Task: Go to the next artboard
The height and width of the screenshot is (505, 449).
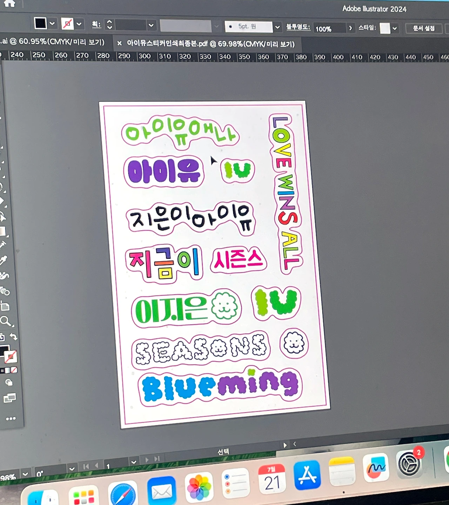Action: 147,460
